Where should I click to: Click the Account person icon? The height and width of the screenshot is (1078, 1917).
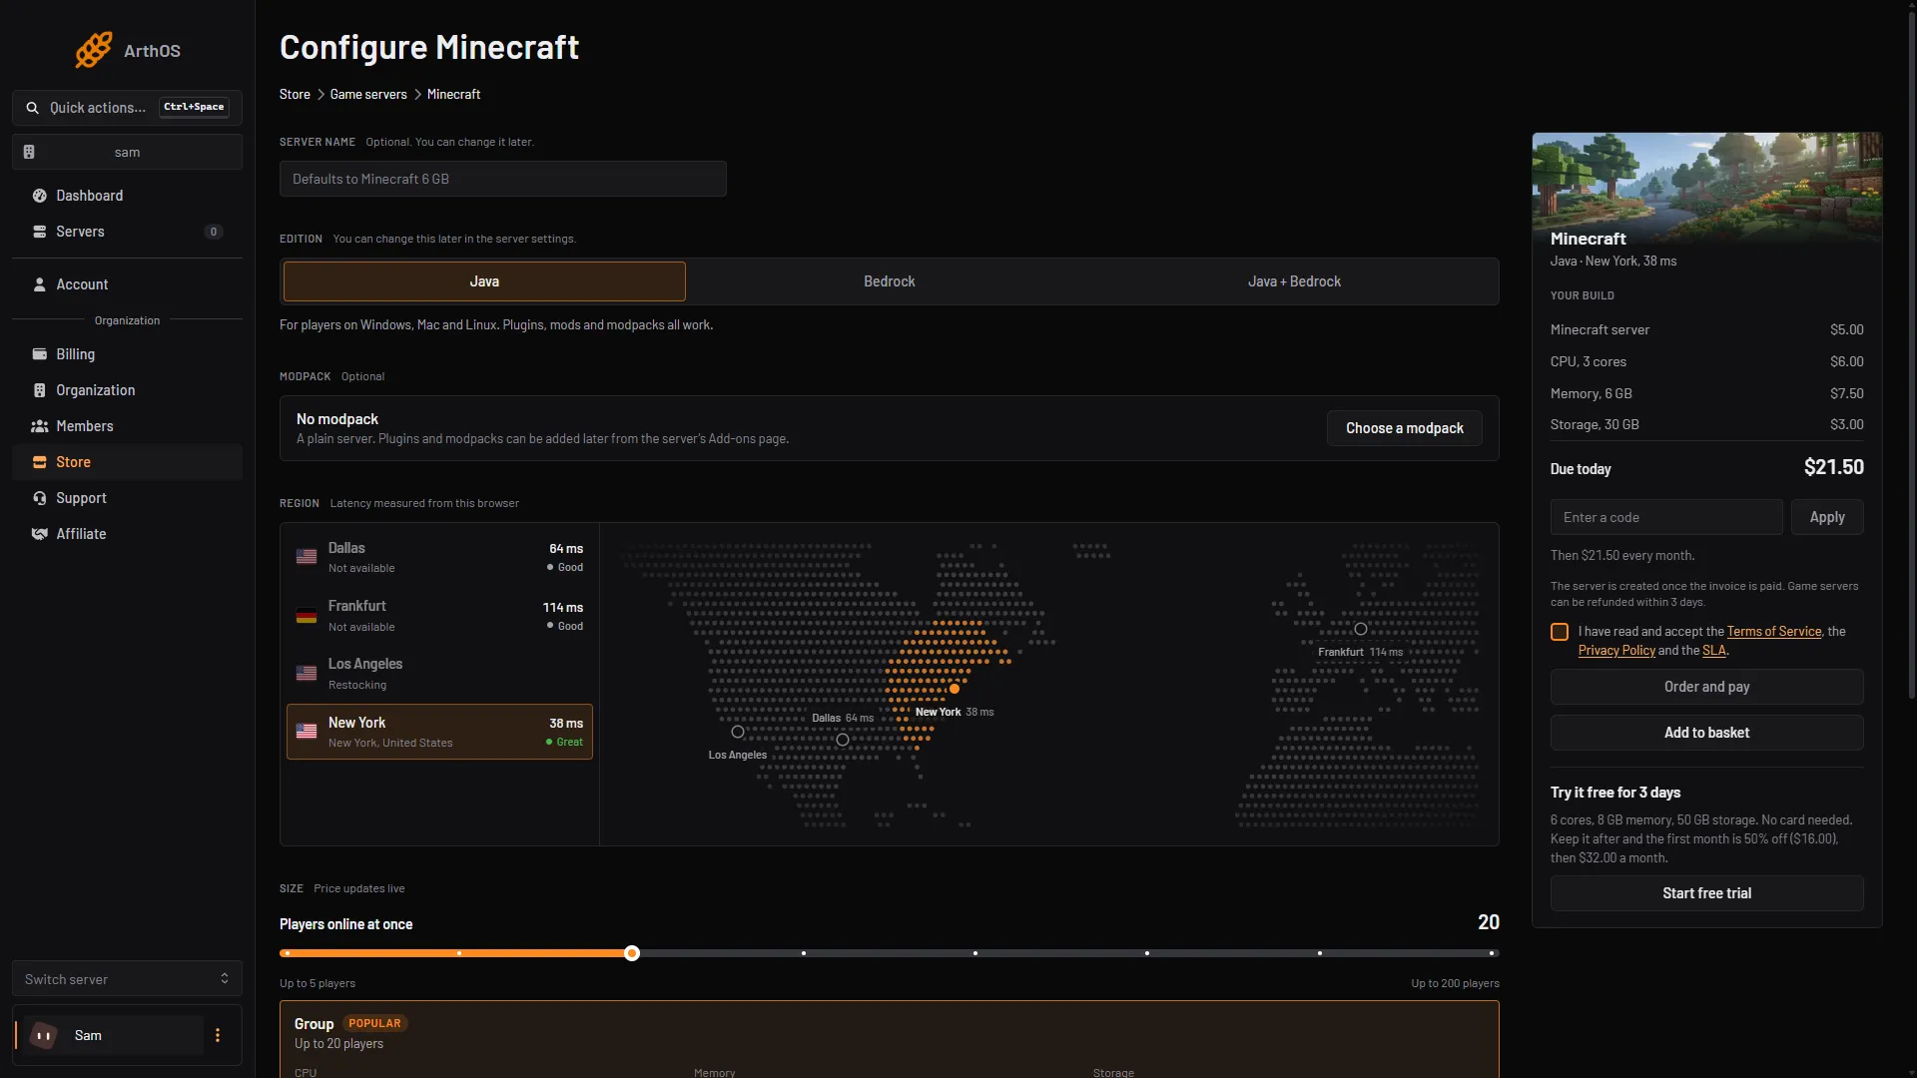[40, 284]
